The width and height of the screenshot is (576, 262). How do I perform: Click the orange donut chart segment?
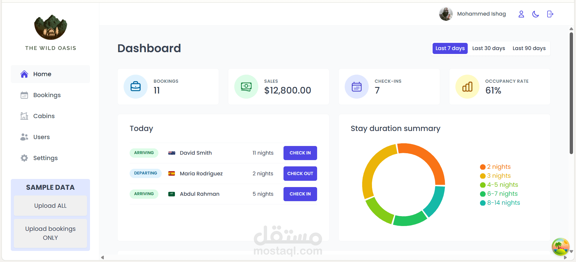click(430, 158)
